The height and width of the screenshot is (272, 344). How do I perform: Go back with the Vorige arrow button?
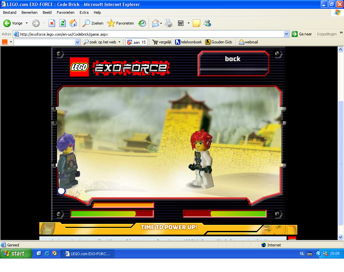[13, 23]
